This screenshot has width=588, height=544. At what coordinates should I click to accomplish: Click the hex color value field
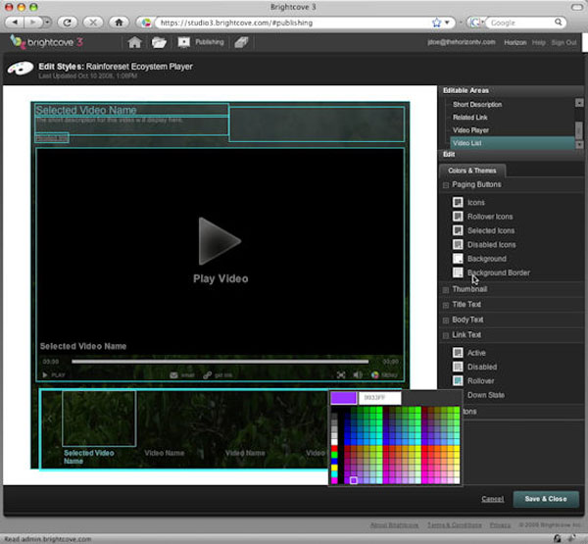[379, 398]
